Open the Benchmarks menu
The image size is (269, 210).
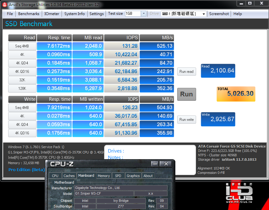click(x=29, y=14)
